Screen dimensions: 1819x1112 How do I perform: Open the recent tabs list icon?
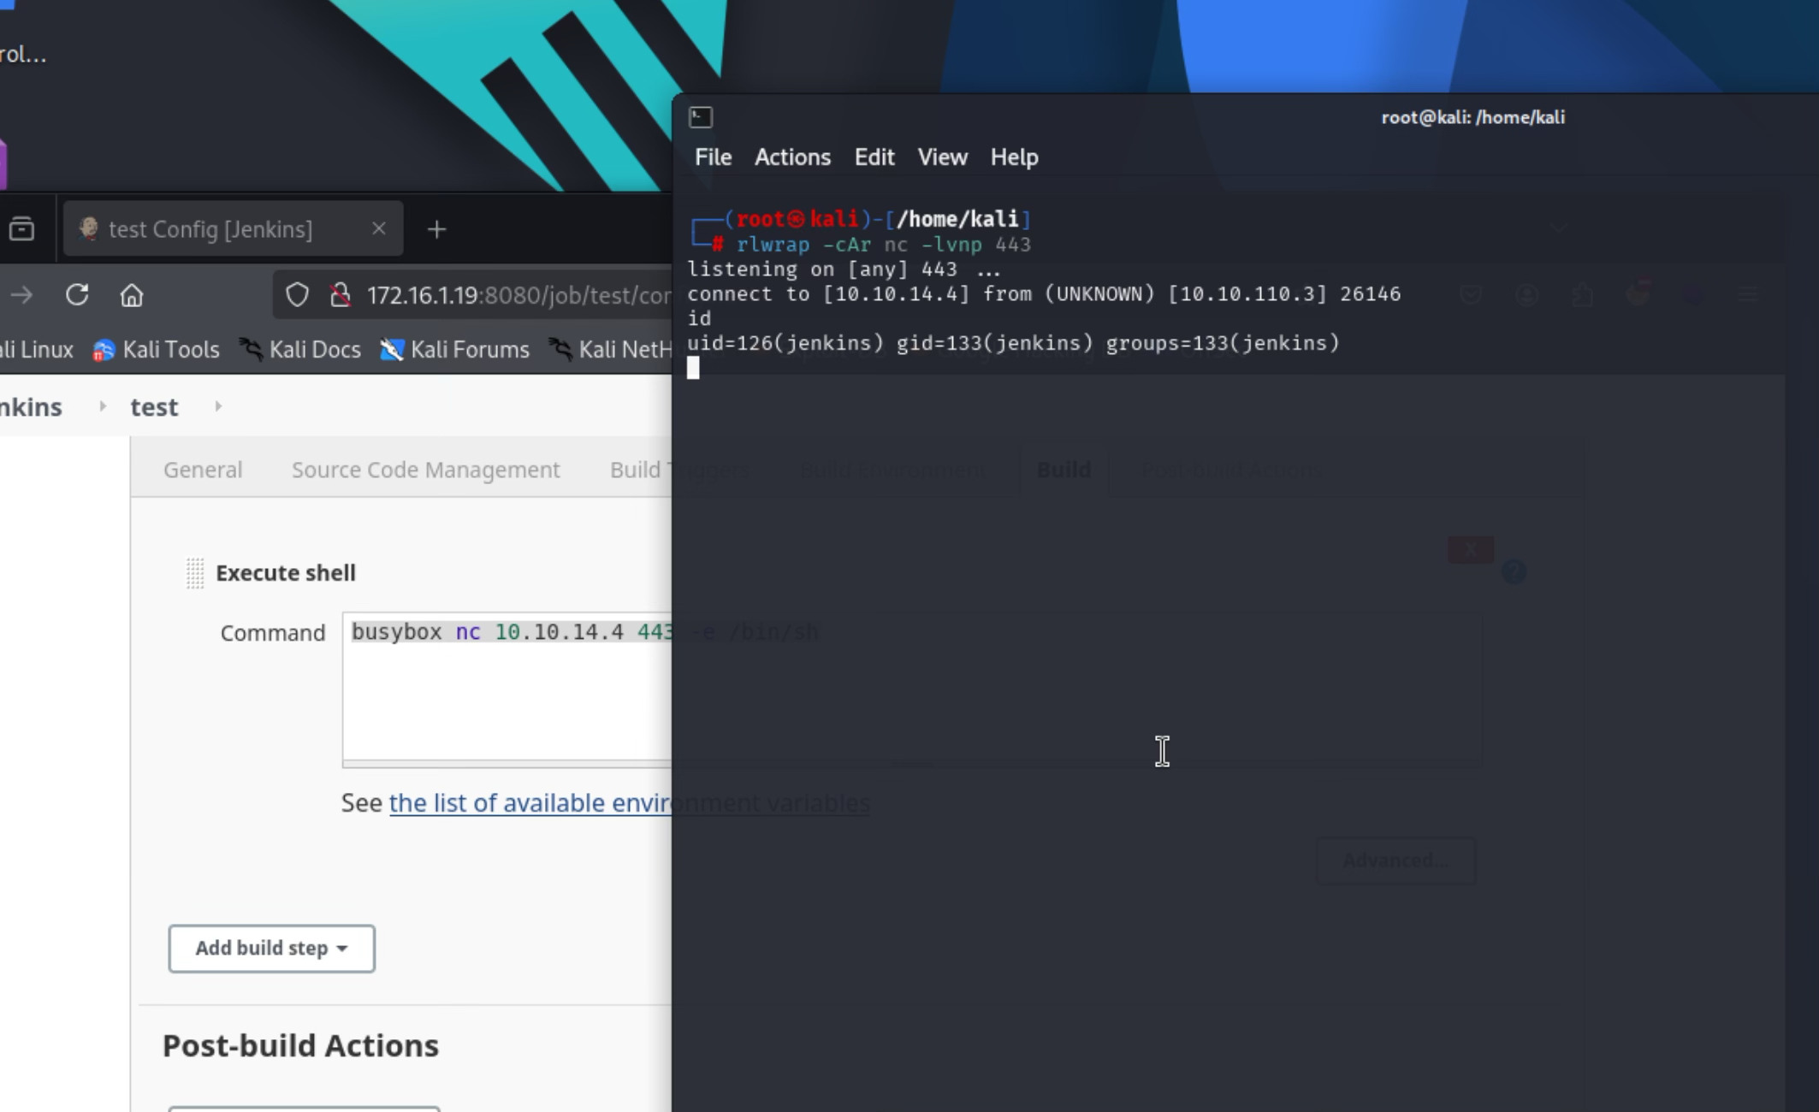(x=21, y=229)
